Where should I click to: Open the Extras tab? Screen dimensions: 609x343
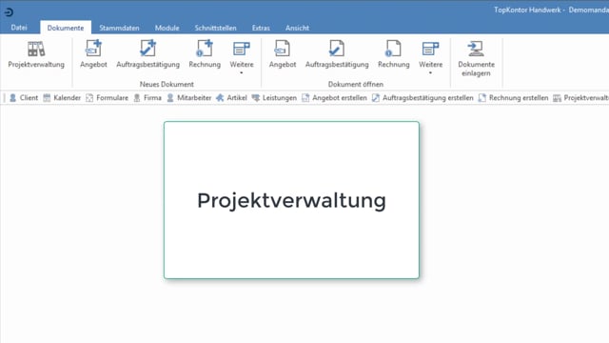pos(261,28)
